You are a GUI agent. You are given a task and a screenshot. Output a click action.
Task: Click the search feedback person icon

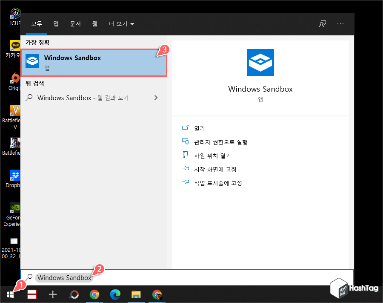tap(322, 24)
